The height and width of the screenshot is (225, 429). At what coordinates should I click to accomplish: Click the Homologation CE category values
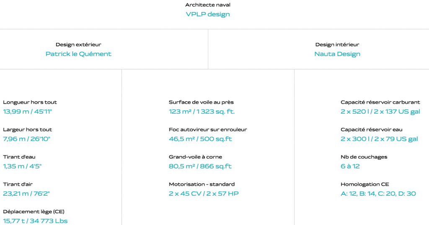[x=378, y=194]
